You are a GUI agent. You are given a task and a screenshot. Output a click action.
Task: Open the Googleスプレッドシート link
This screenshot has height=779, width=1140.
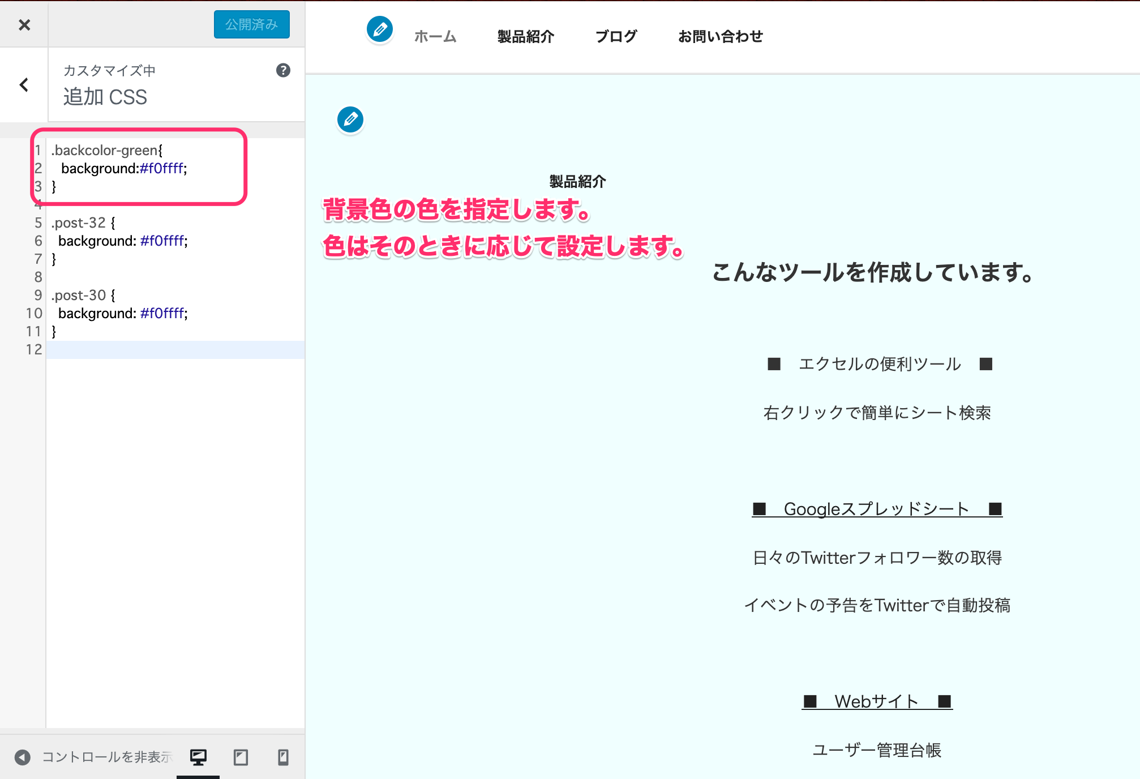(876, 508)
